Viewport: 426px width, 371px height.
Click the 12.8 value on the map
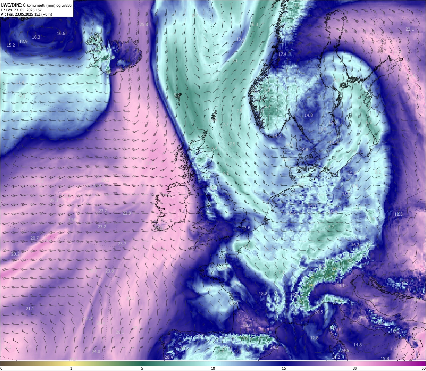(x=314, y=338)
